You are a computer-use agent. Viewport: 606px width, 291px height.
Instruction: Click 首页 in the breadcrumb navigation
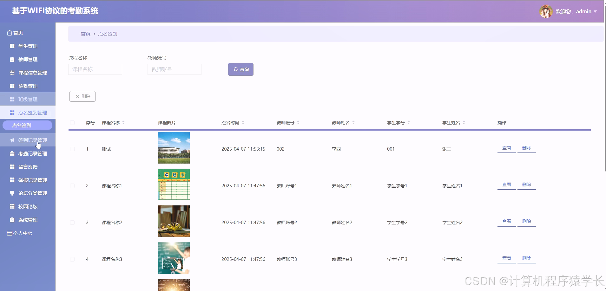click(85, 34)
